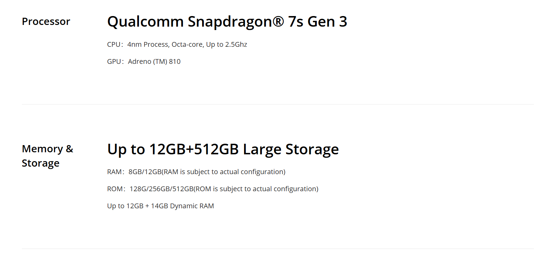The width and height of the screenshot is (549, 267).
Task: Click the 128G/256GB/512GB ROM value
Action: pyautogui.click(x=161, y=189)
